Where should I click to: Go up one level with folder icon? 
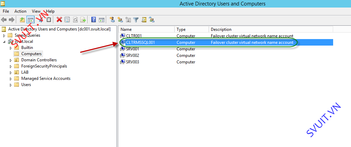pyautogui.click(x=22, y=20)
